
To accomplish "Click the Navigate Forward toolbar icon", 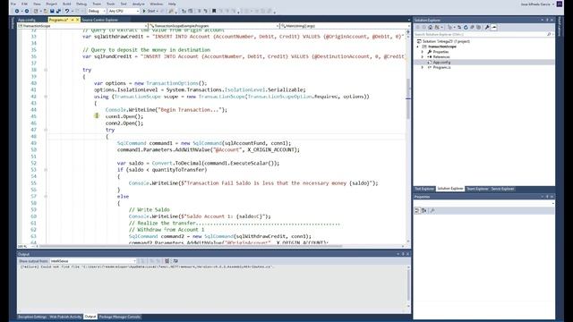I will tap(26, 12).
